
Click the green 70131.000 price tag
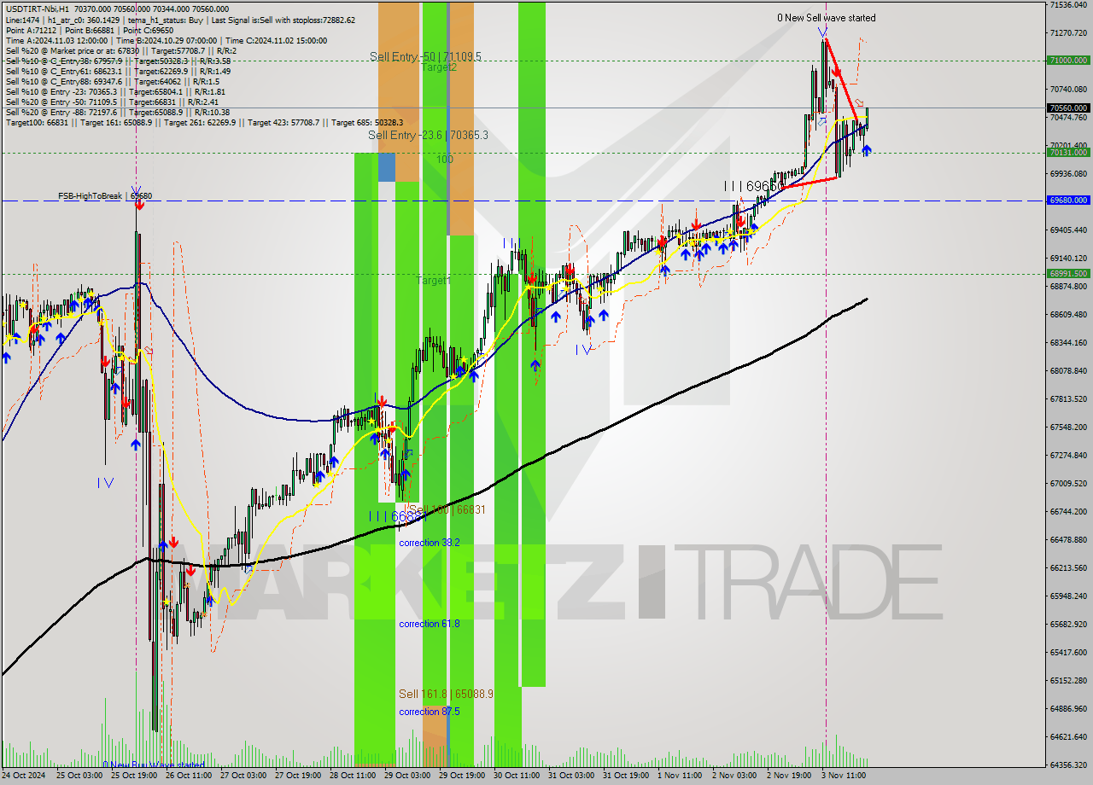1067,153
